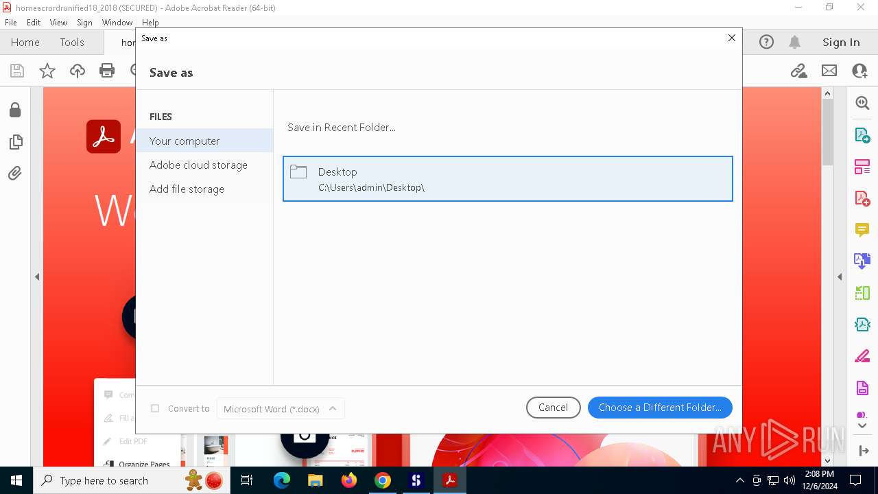Open the Edit menu

tap(34, 23)
